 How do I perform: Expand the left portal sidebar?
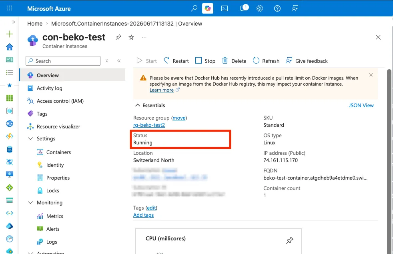[14, 22]
